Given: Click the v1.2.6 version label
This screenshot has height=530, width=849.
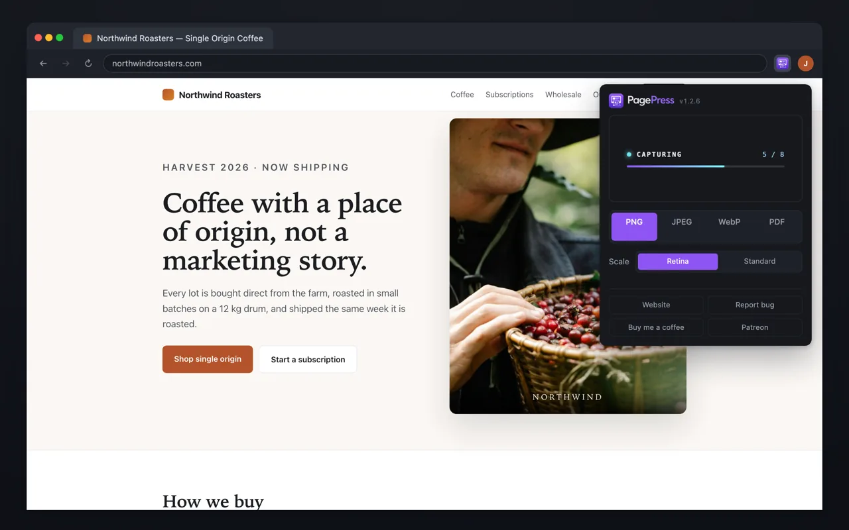Looking at the screenshot, I should (x=690, y=101).
